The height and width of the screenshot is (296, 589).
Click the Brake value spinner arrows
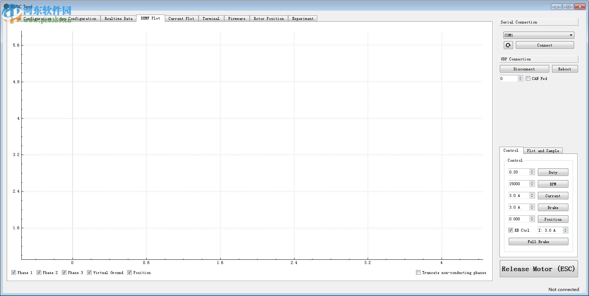(532, 207)
